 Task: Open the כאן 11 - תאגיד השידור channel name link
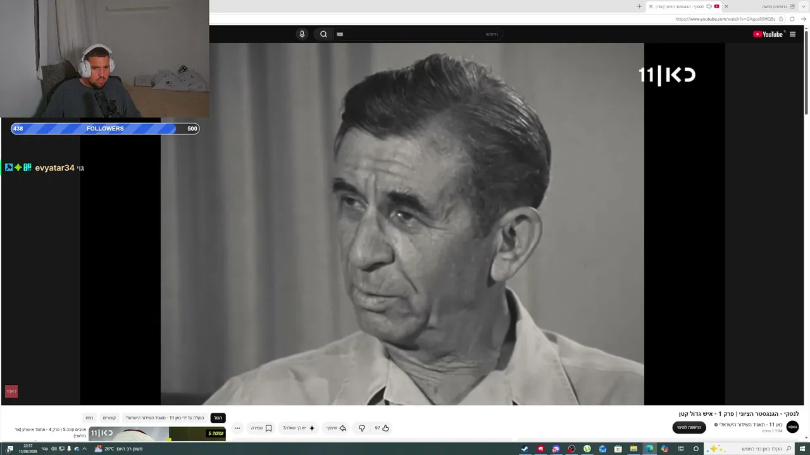751,425
